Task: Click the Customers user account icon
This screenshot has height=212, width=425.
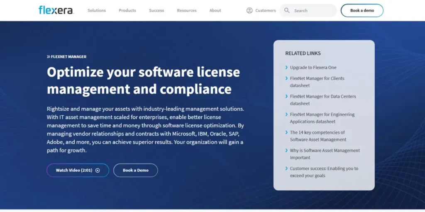Action: 249,10
